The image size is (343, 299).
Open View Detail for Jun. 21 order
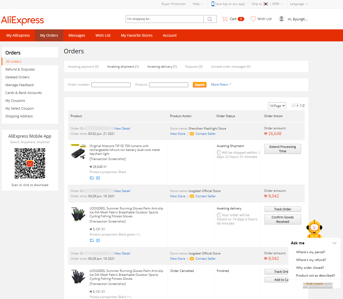click(x=122, y=129)
